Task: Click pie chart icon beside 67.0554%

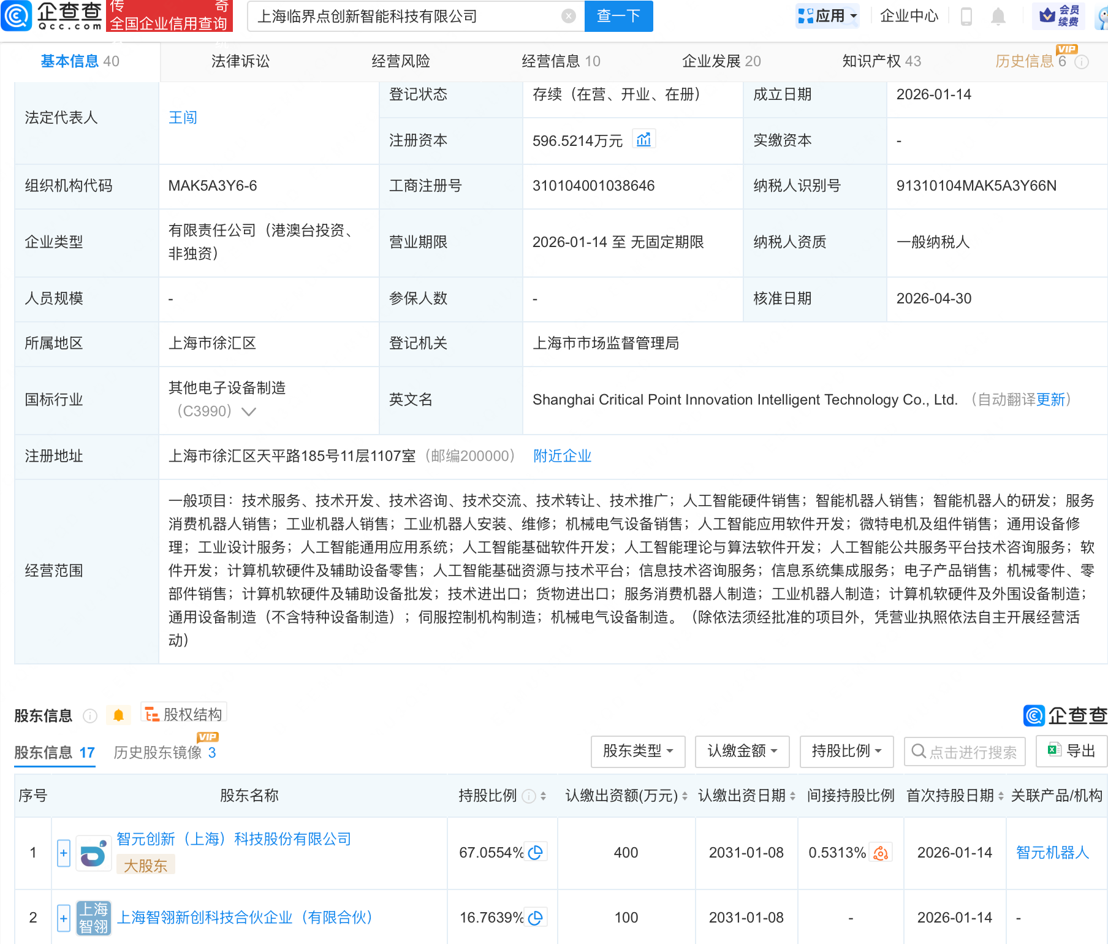Action: [x=535, y=852]
